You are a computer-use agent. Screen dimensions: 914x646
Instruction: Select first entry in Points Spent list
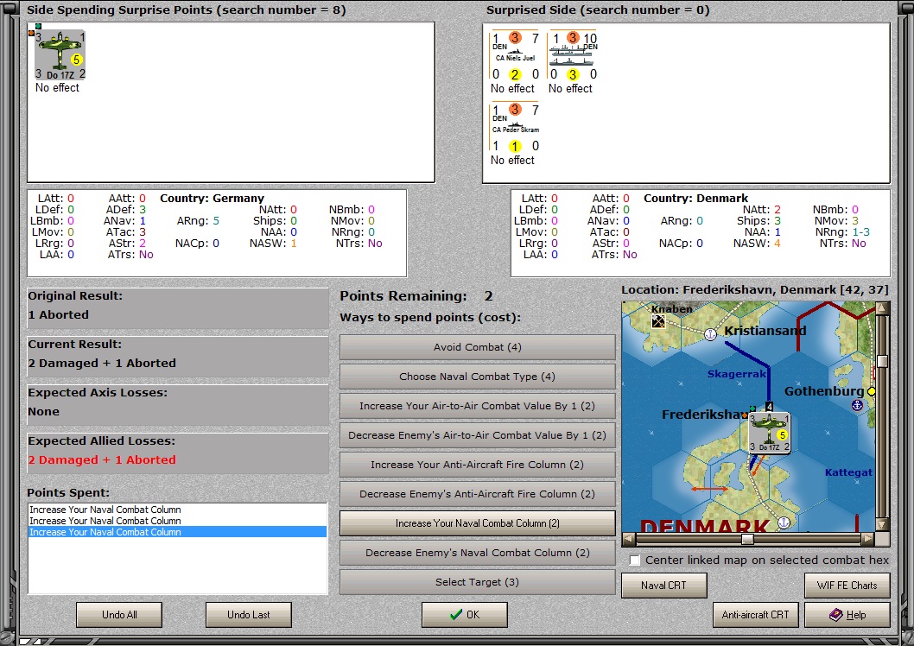click(x=177, y=510)
